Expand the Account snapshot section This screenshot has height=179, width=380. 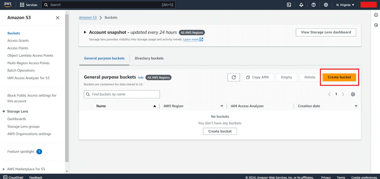tap(85, 32)
